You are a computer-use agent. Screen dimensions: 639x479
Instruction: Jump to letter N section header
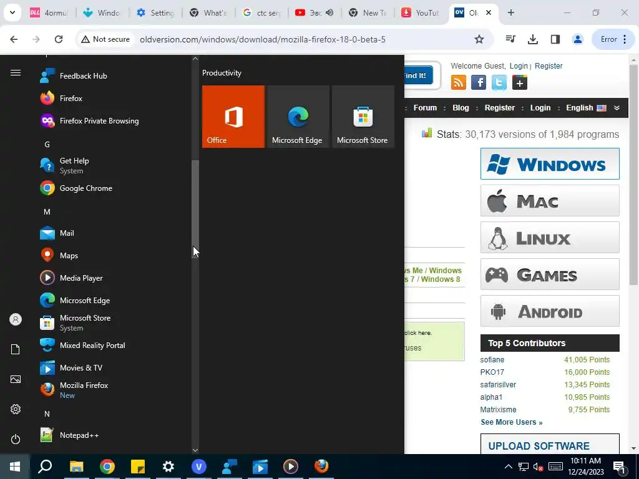pyautogui.click(x=47, y=414)
